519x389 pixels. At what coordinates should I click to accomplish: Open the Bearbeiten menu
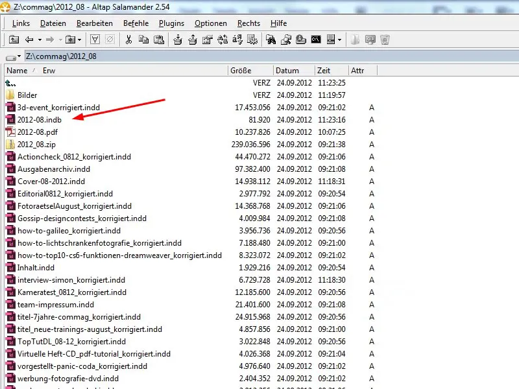point(95,23)
